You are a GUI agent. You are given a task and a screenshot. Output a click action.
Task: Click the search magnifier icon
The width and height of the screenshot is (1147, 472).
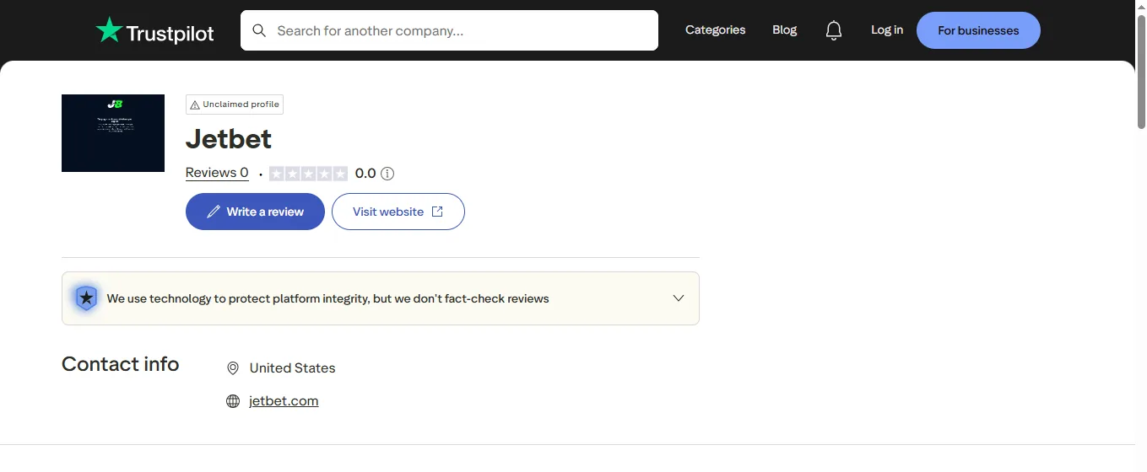(x=259, y=30)
